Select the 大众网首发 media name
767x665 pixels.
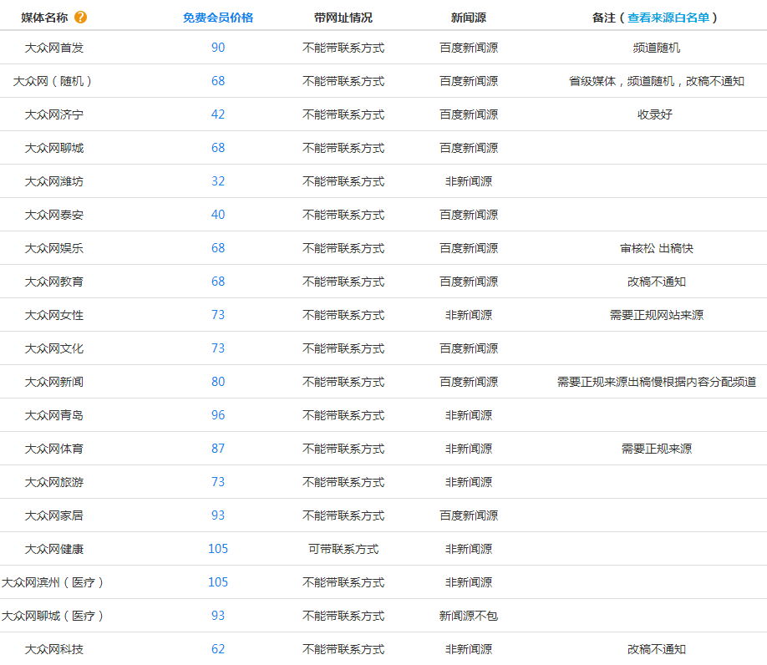(54, 48)
